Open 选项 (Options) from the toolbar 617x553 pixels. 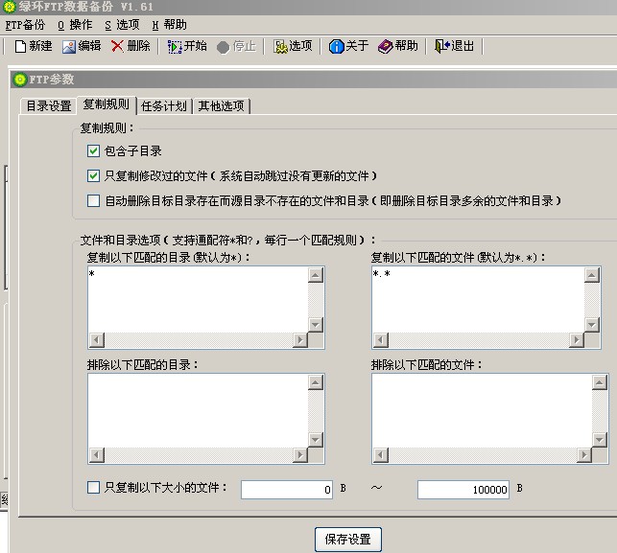coord(281,46)
